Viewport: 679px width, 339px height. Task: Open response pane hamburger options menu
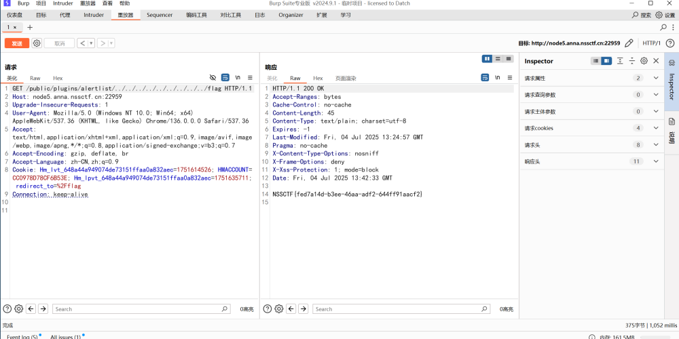pyautogui.click(x=510, y=77)
